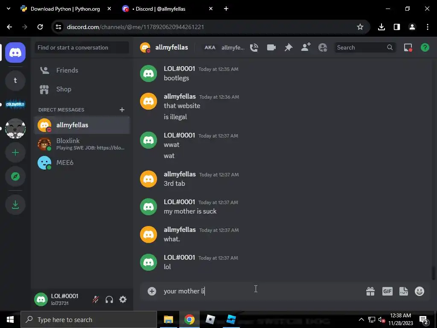
Task: Click allmyfellas name in chat header
Action: click(x=172, y=47)
